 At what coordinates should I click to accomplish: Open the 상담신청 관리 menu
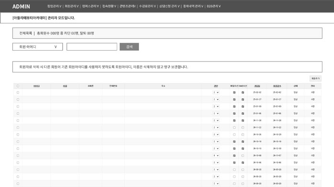pyautogui.click(x=169, y=6)
